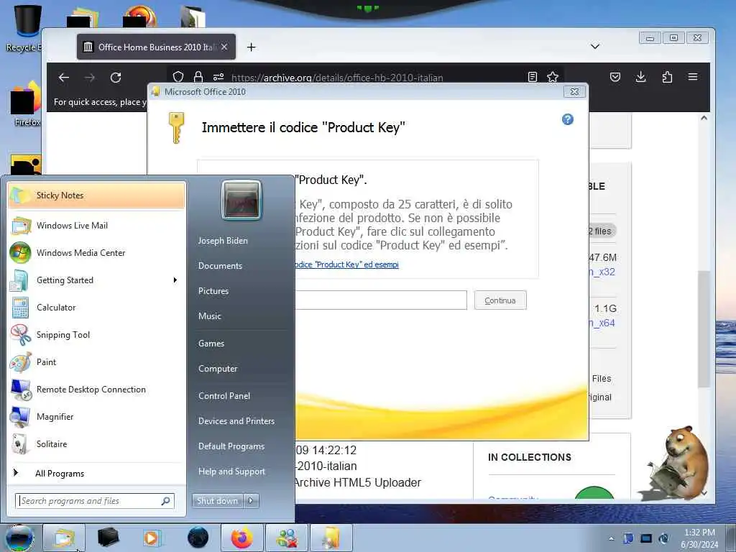Expand the Getting Started submenu arrow
The width and height of the screenshot is (736, 552).
175,280
